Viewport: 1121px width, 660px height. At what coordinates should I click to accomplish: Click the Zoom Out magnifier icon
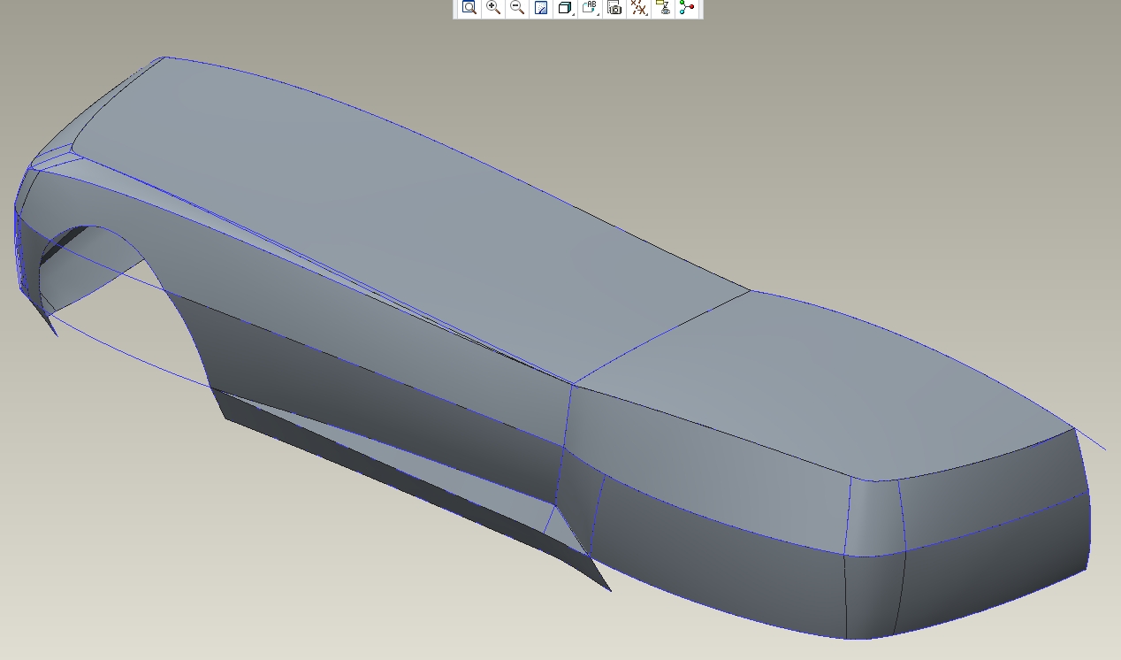pos(517,8)
